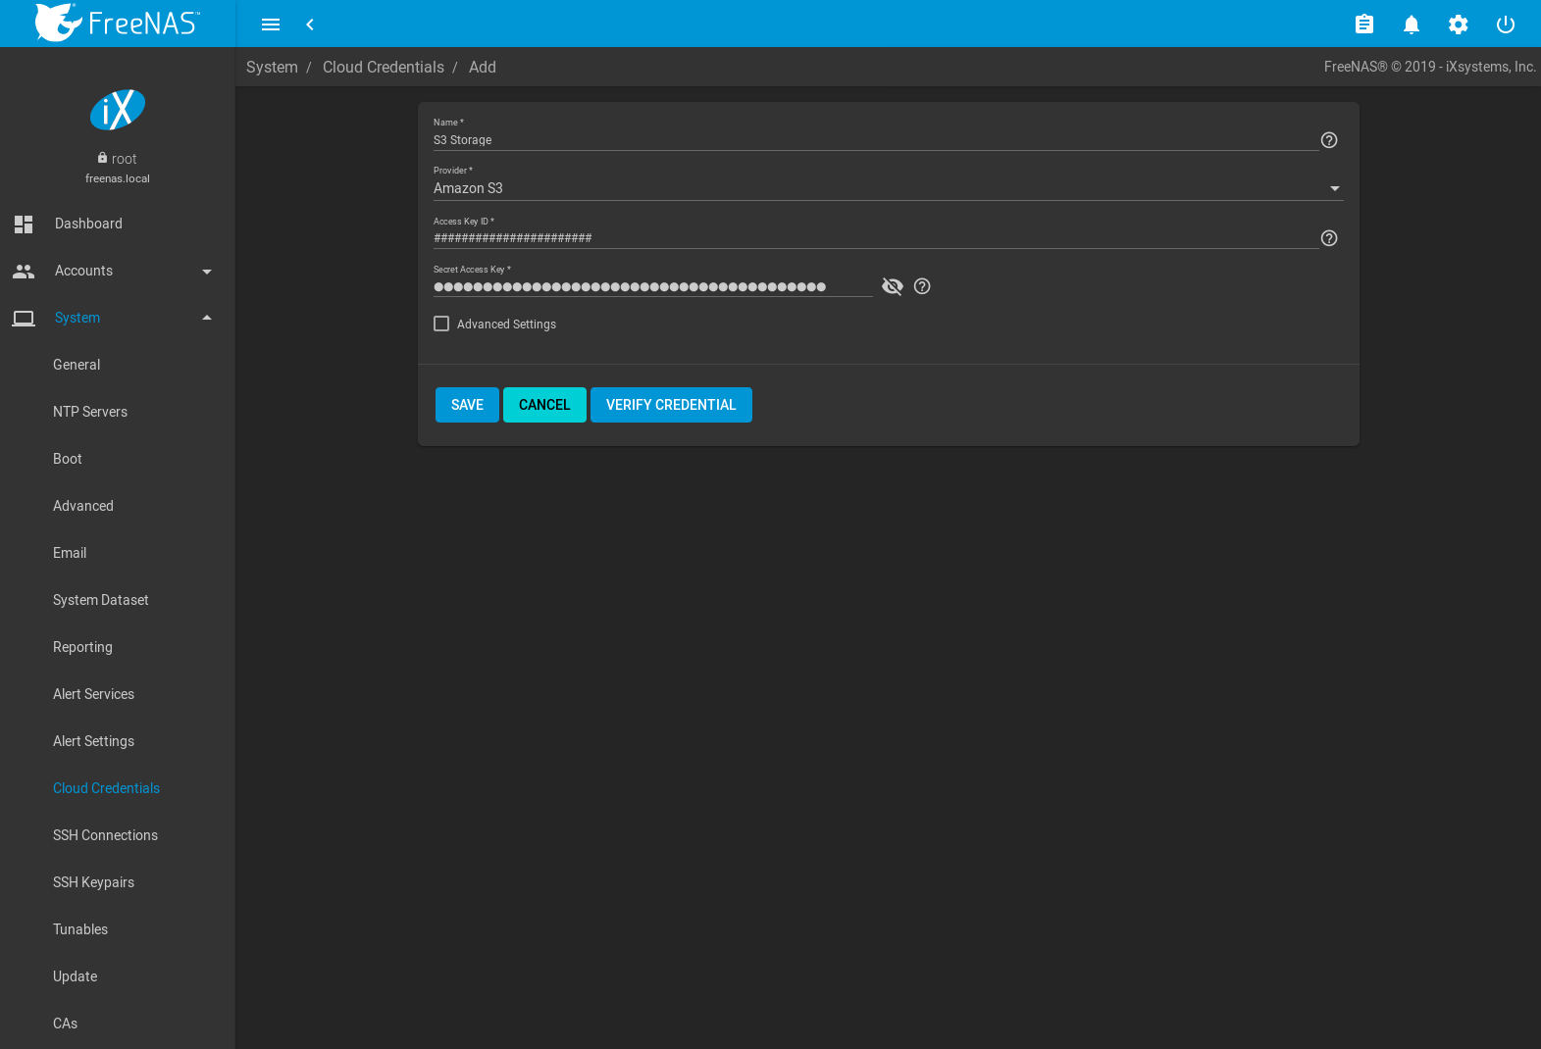Click Add in breadcrumb

(x=483, y=67)
